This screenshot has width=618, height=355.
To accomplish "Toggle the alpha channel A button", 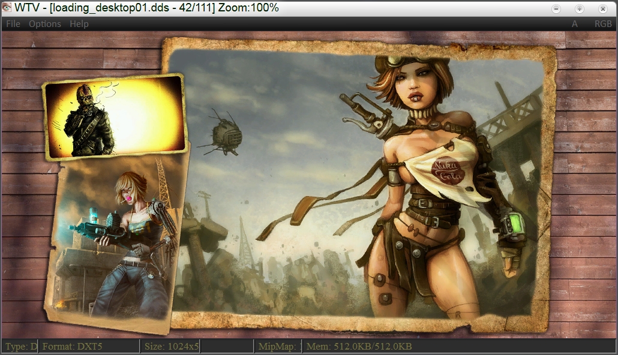I will pyautogui.click(x=575, y=24).
